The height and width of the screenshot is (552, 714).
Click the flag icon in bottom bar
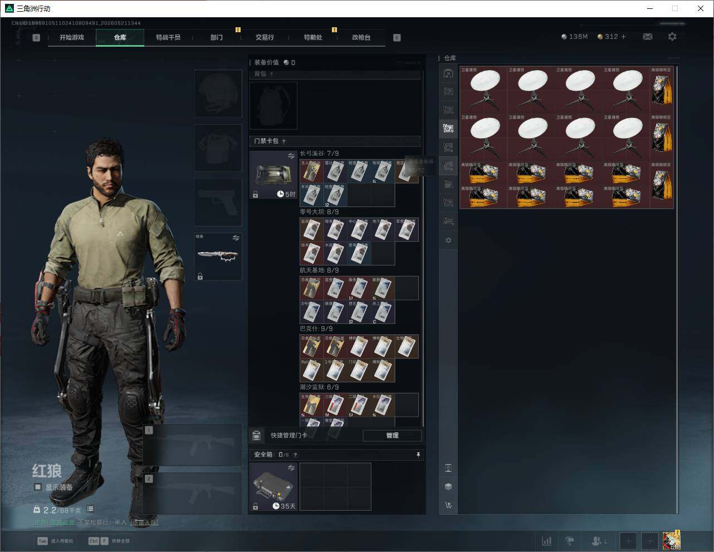[x=570, y=541]
